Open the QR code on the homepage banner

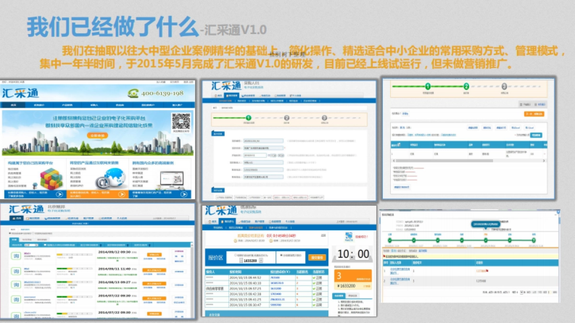(x=182, y=121)
